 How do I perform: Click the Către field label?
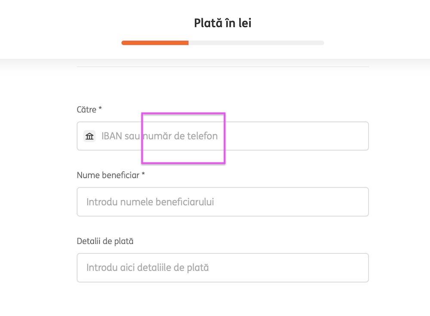tap(87, 110)
